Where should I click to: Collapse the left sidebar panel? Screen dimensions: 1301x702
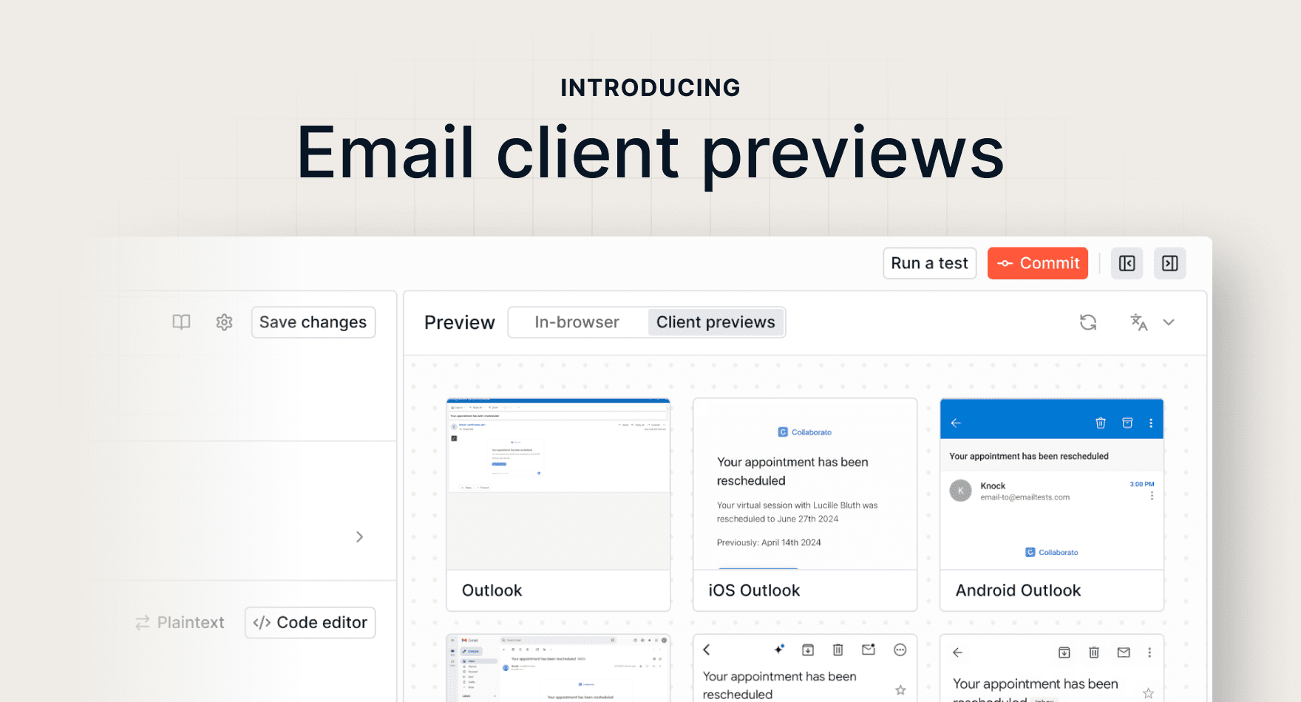pos(1127,263)
